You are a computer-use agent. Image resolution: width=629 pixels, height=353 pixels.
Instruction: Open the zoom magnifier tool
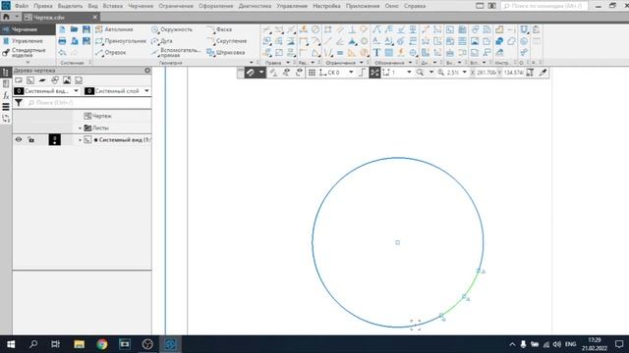[420, 73]
